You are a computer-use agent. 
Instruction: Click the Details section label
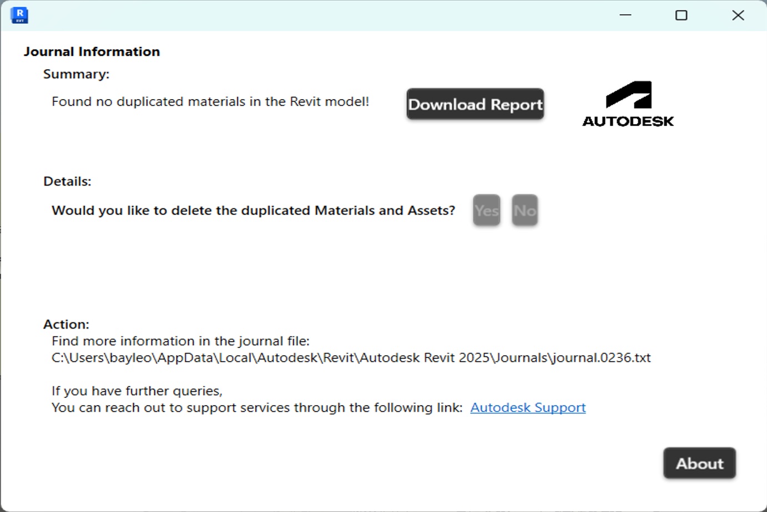(x=67, y=181)
